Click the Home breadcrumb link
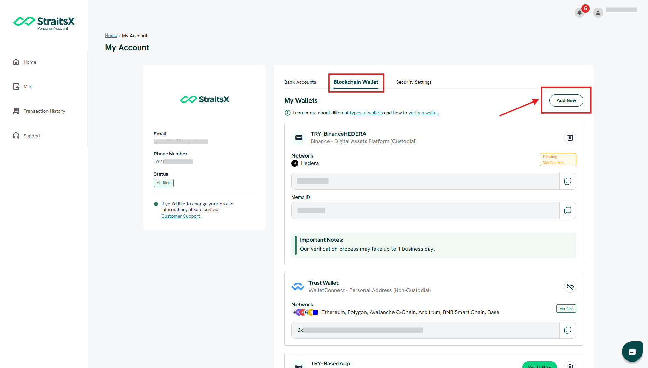This screenshot has width=648, height=368. coord(111,35)
